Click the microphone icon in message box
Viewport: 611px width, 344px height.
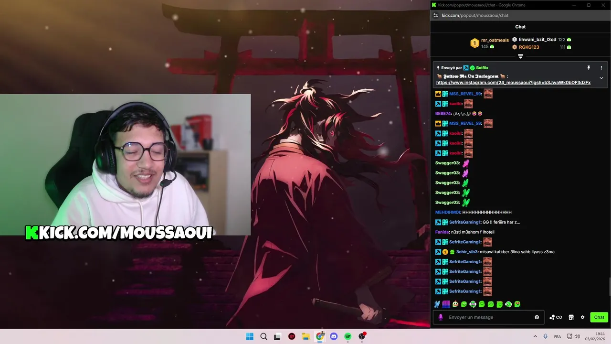point(441,317)
